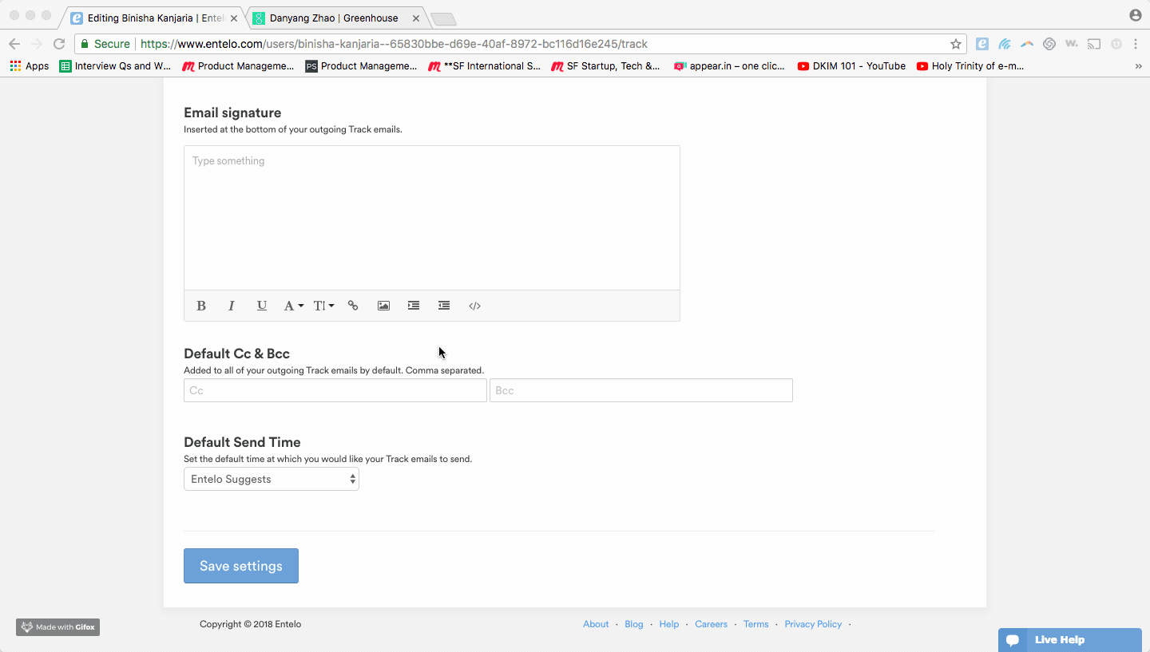
Task: Open the Terms footer link
Action: (x=756, y=624)
